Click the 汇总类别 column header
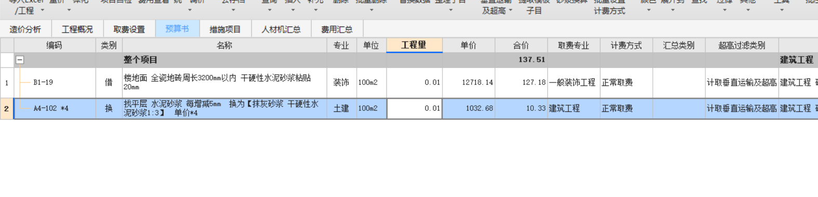This screenshot has height=197, width=818. pyautogui.click(x=679, y=46)
